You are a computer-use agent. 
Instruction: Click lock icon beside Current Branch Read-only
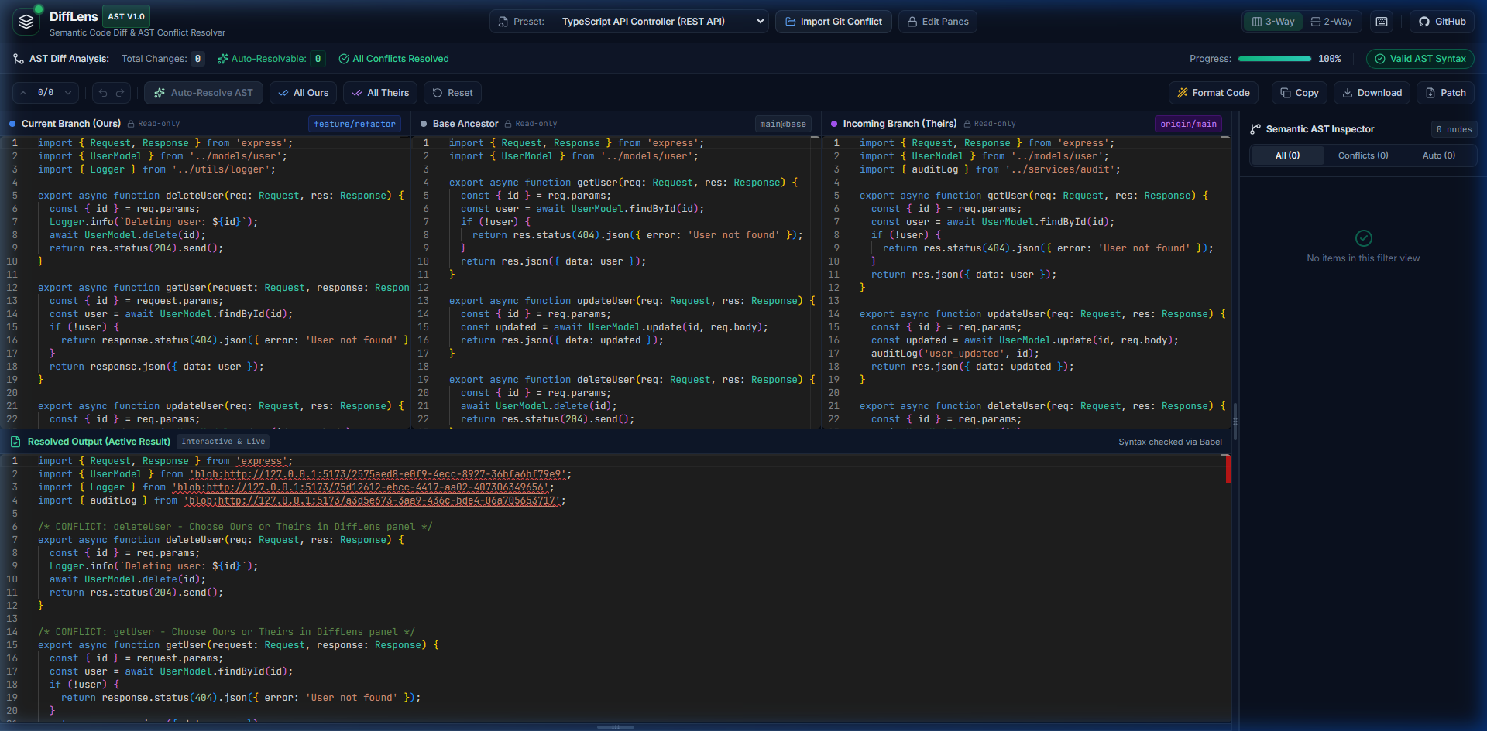[131, 124]
